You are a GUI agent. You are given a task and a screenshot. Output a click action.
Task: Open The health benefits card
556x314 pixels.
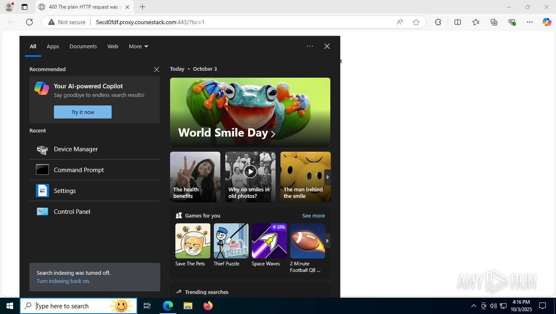[195, 177]
